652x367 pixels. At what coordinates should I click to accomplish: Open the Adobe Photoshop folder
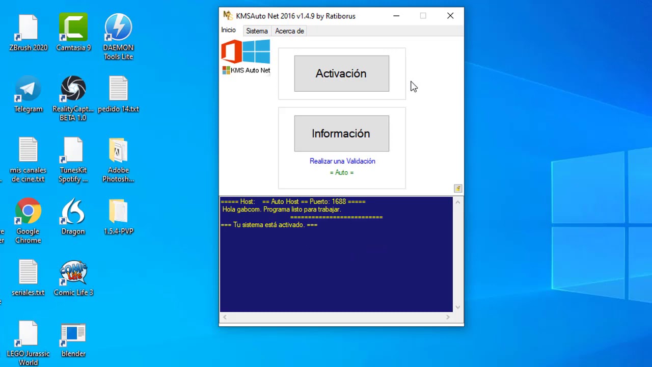118,160
